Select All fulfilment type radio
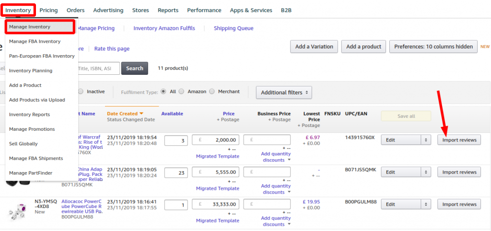491x231 pixels. 163,92
